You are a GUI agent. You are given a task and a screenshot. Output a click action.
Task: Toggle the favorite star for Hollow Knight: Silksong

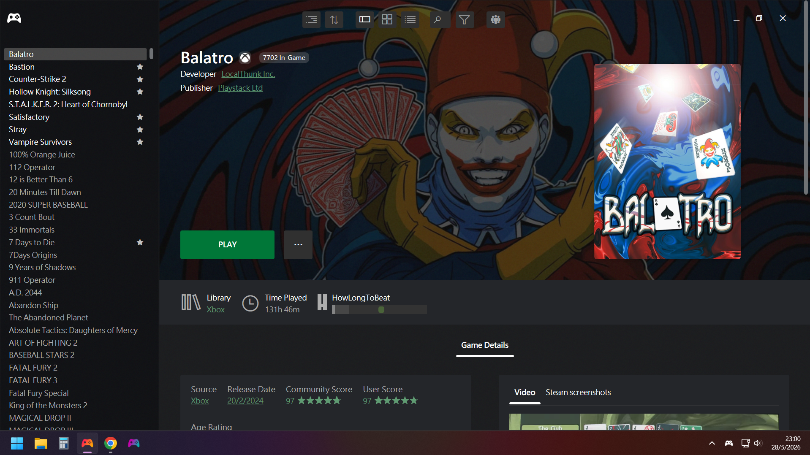[x=140, y=92]
